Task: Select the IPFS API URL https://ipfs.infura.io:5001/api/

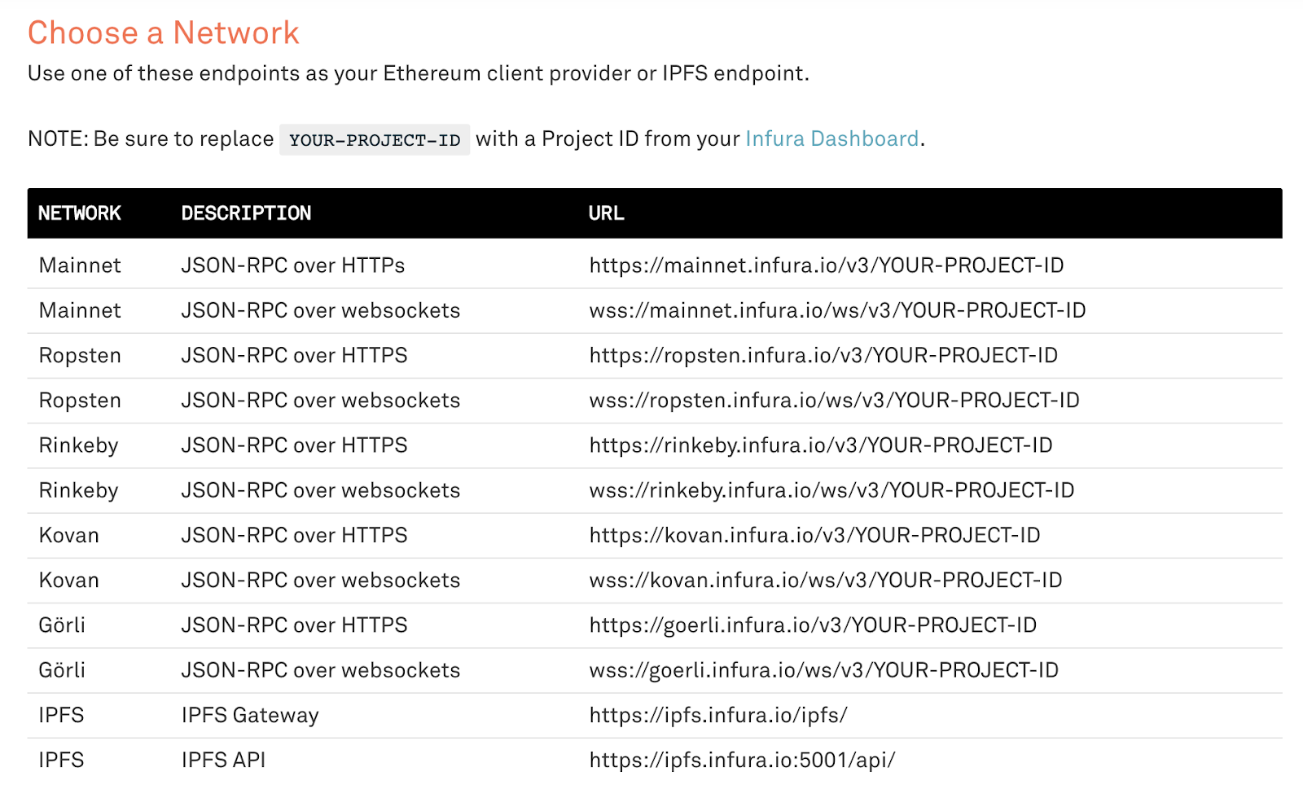Action: coord(742,760)
